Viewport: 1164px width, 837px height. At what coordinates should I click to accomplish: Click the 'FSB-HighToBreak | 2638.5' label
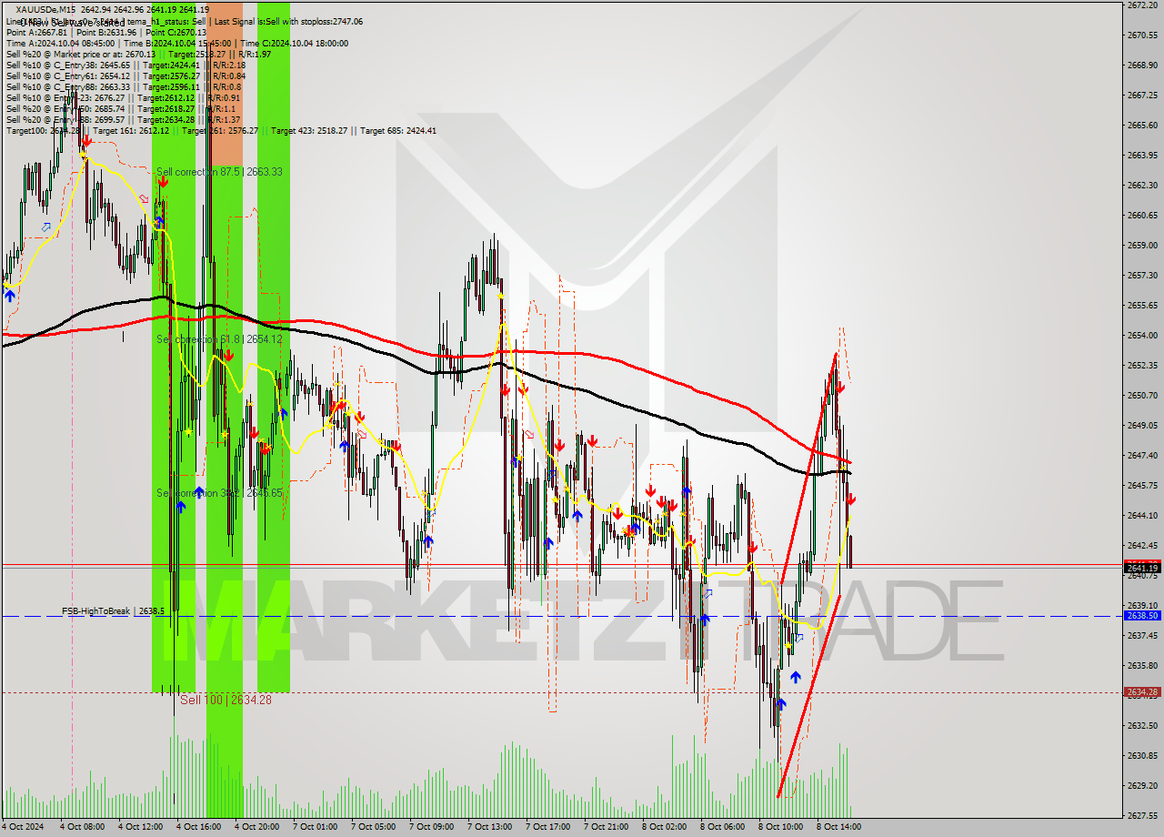pyautogui.click(x=113, y=611)
